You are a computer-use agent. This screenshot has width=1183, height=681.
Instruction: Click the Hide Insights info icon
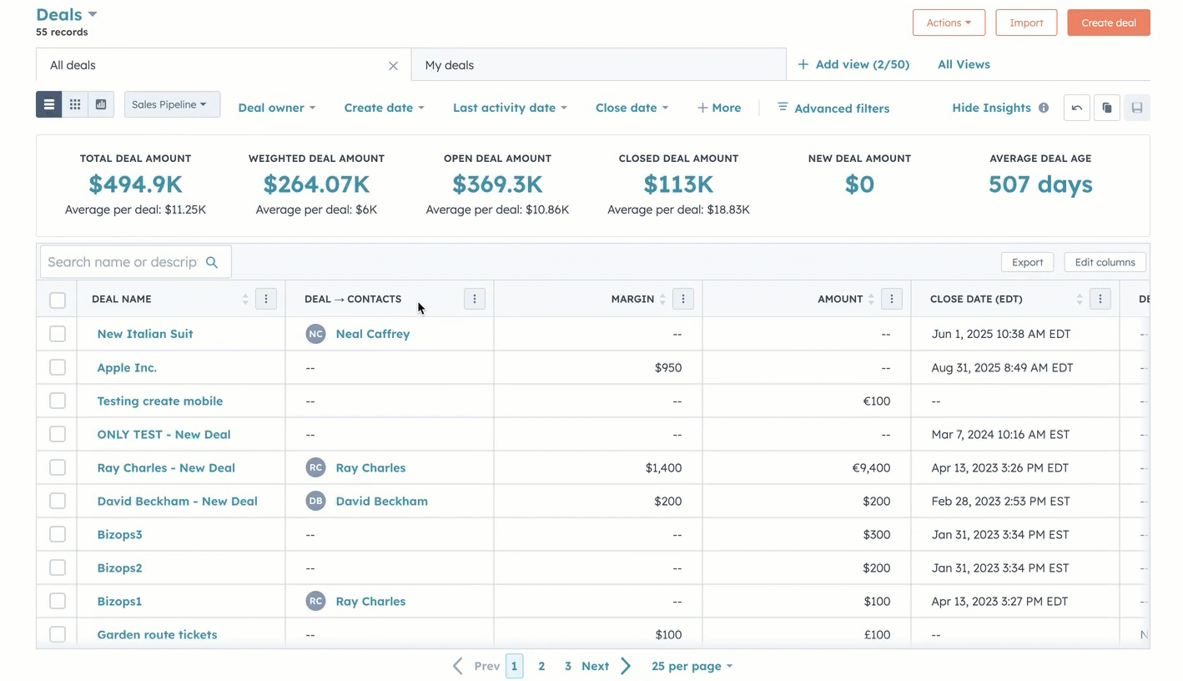point(1043,108)
